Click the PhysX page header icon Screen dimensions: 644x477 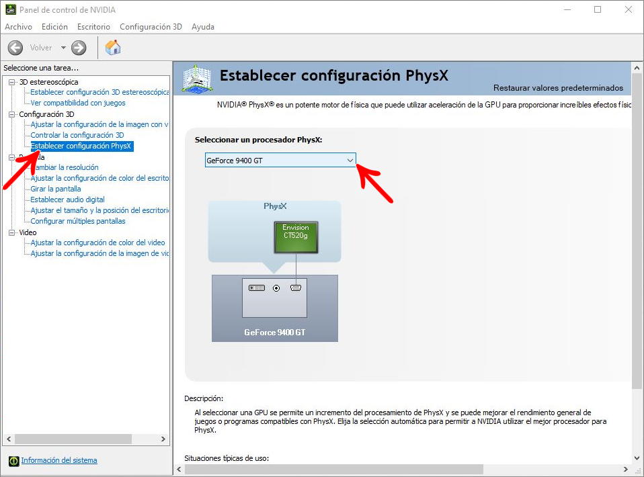197,78
